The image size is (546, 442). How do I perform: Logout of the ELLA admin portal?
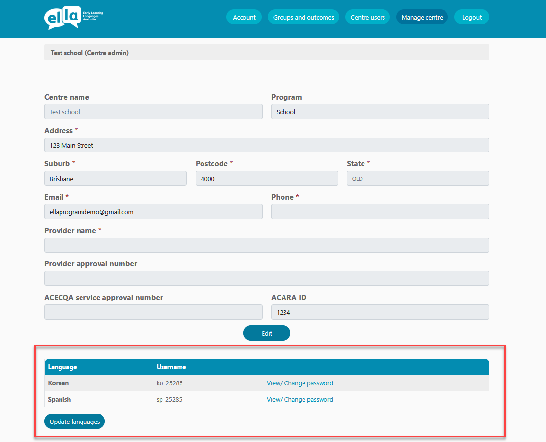pyautogui.click(x=471, y=17)
